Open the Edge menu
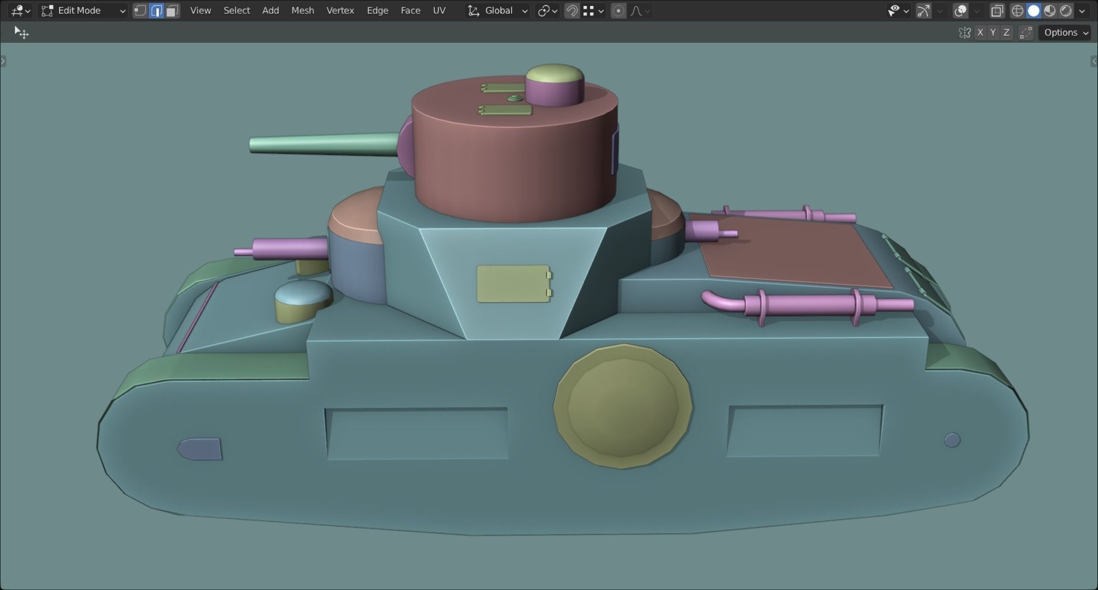This screenshot has width=1098, height=590. tap(378, 11)
